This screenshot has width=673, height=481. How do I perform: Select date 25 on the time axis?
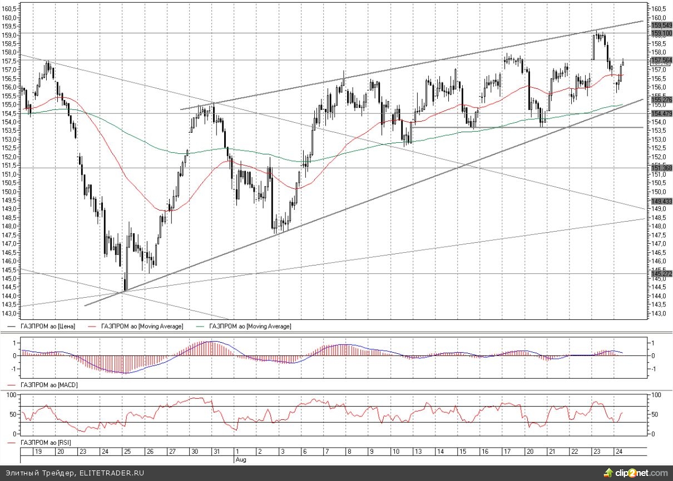tap(126, 452)
